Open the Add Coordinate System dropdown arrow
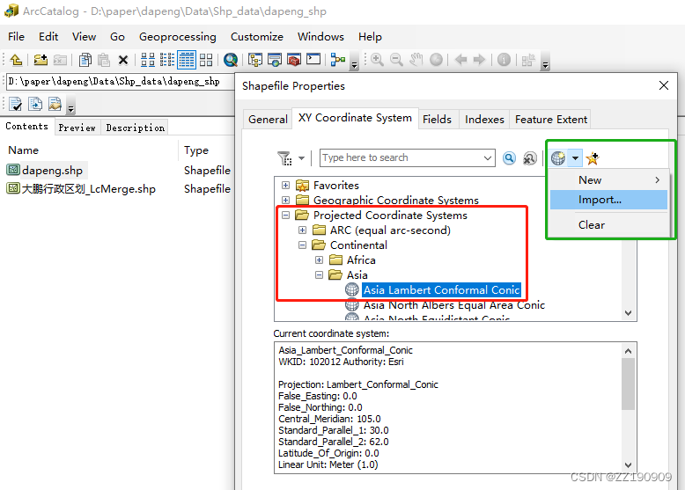685x490 pixels. pyautogui.click(x=575, y=158)
